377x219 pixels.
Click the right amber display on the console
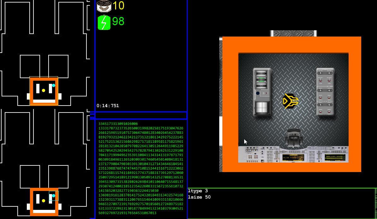pos(335,158)
